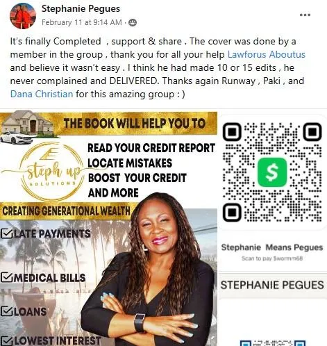Click the group audience icon beside timestamp

[x=133, y=22]
